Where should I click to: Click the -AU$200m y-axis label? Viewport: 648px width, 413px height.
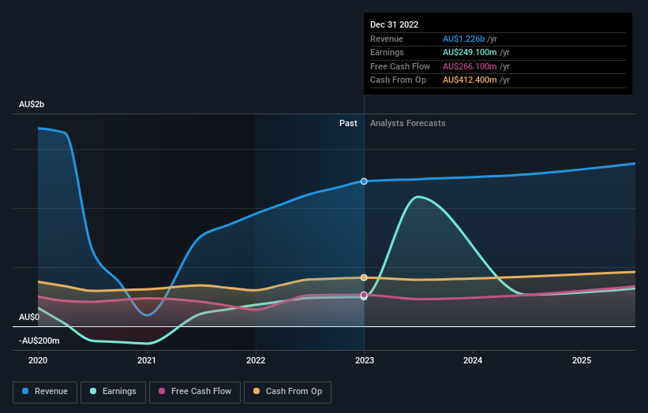[39, 340]
